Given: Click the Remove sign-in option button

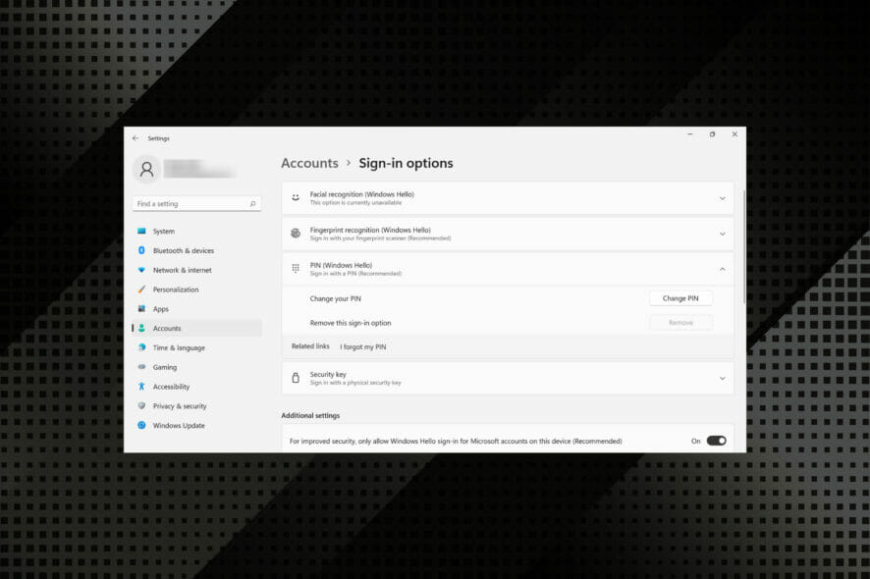Looking at the screenshot, I should 680,323.
